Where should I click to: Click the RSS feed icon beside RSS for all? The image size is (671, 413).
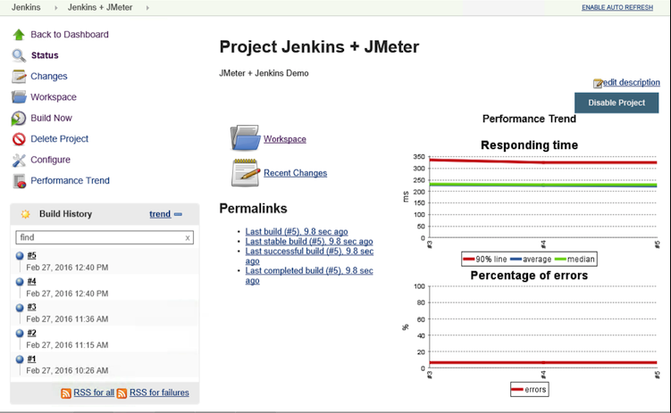point(66,392)
